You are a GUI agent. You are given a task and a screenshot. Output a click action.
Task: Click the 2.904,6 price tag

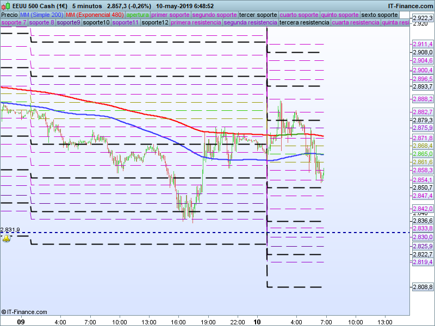click(x=422, y=60)
